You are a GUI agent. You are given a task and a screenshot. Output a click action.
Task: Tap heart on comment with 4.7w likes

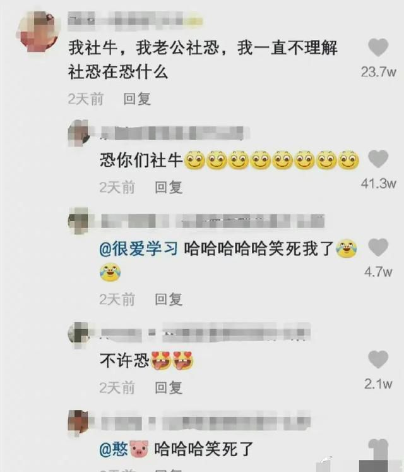coord(378,247)
